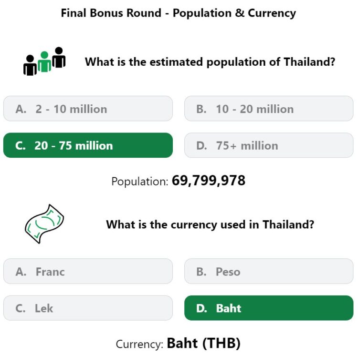Click the Final Bonus Round title
The width and height of the screenshot is (358, 355).
tap(179, 13)
